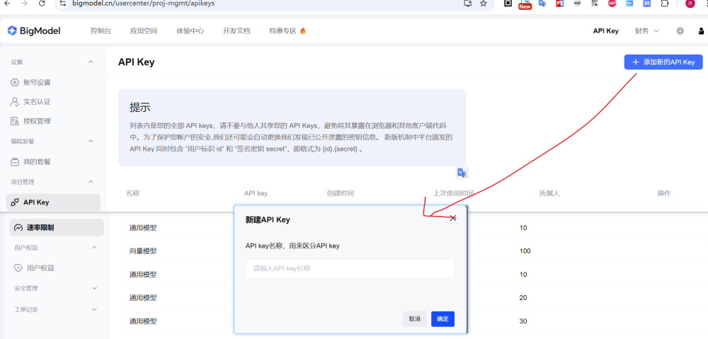708x339 pixels.
Task: Reload the page in the browser
Action: pyautogui.click(x=42, y=4)
